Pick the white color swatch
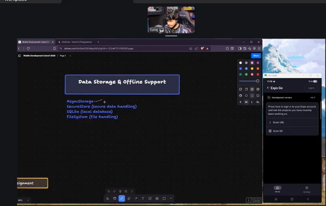The image size is (326, 206). tap(241, 63)
